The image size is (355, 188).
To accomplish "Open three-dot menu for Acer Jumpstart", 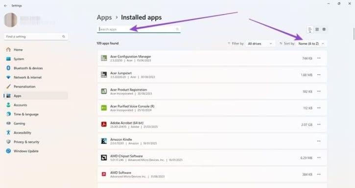I will coord(319,75).
